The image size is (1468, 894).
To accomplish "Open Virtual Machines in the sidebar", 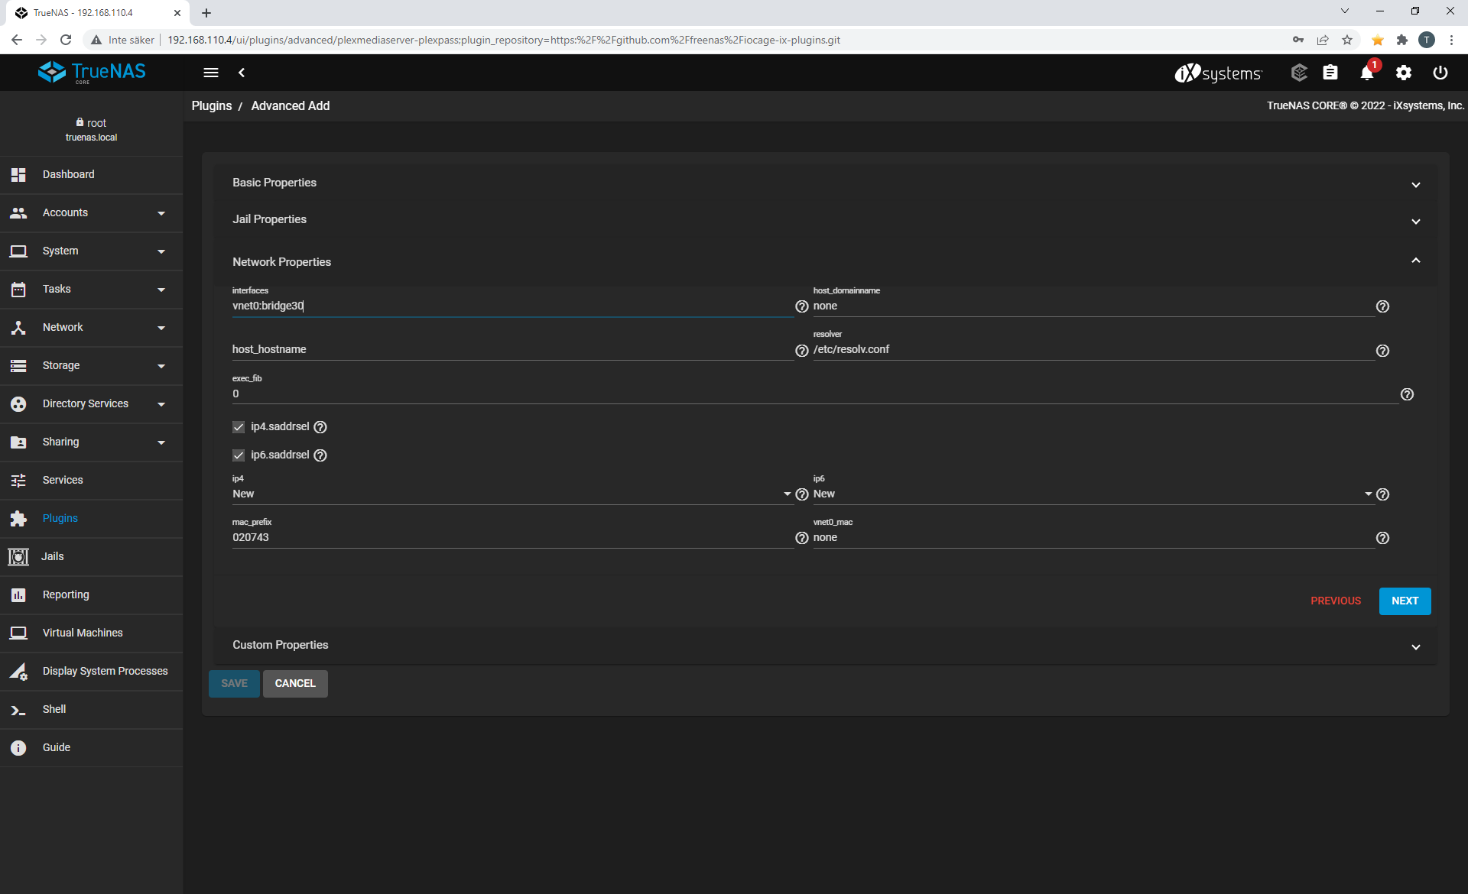I will pos(92,633).
